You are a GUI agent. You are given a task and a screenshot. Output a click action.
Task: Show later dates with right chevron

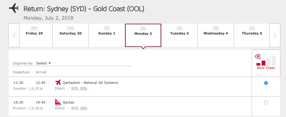tap(275, 35)
